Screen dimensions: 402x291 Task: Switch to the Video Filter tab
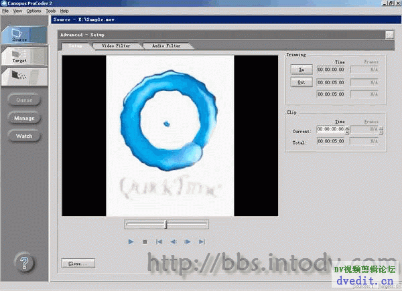point(116,45)
